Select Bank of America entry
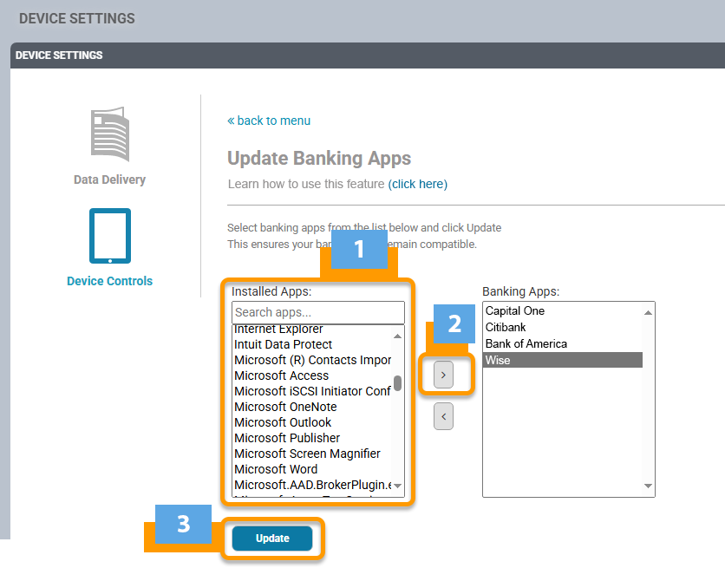Screen dimensions: 725x581 point(563,344)
